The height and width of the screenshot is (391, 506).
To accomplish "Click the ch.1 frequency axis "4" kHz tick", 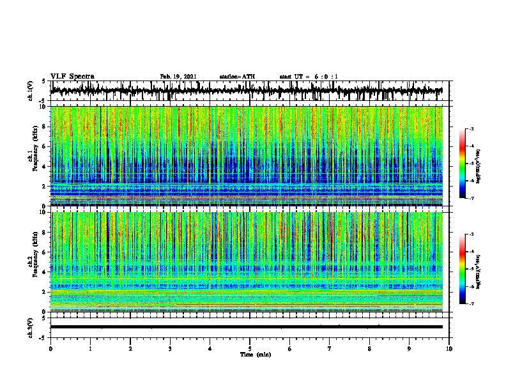I will click(x=45, y=167).
